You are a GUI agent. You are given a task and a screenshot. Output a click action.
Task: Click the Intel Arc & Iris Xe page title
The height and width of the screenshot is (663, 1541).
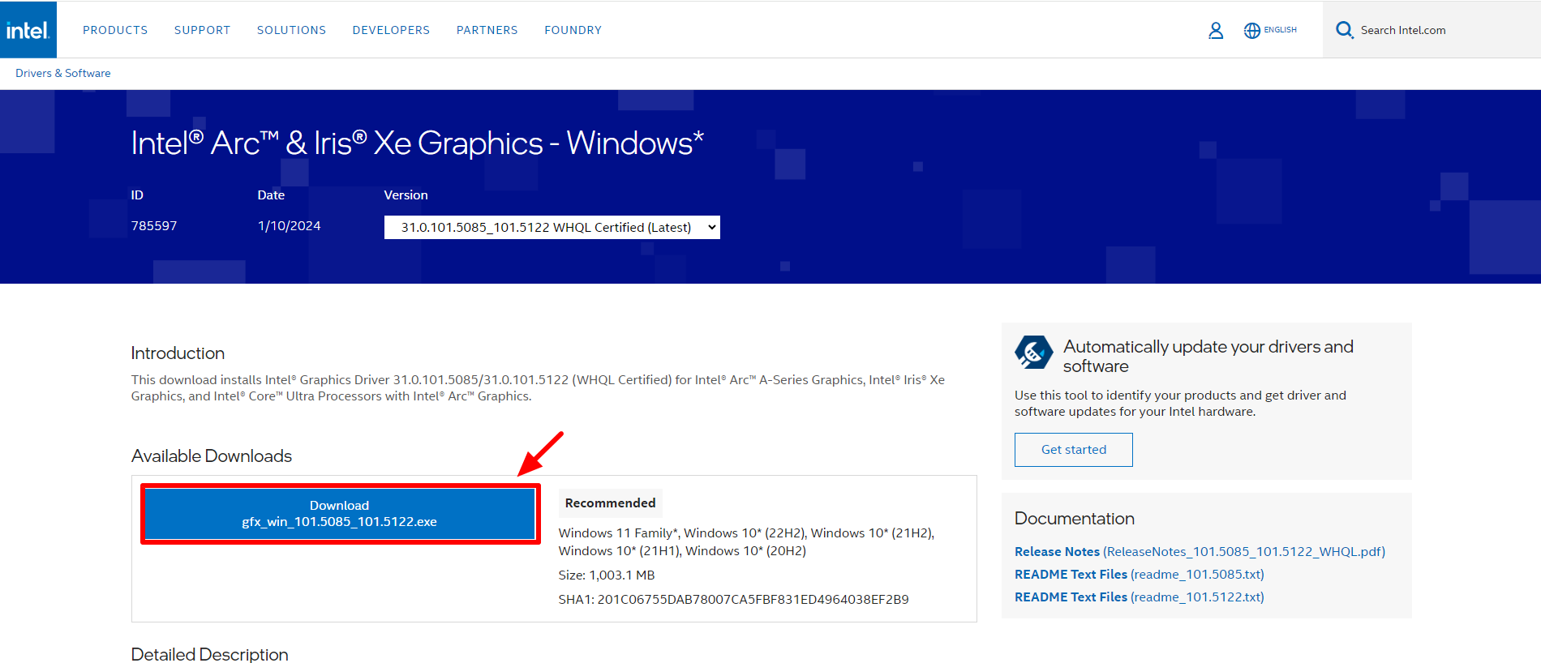point(417,143)
